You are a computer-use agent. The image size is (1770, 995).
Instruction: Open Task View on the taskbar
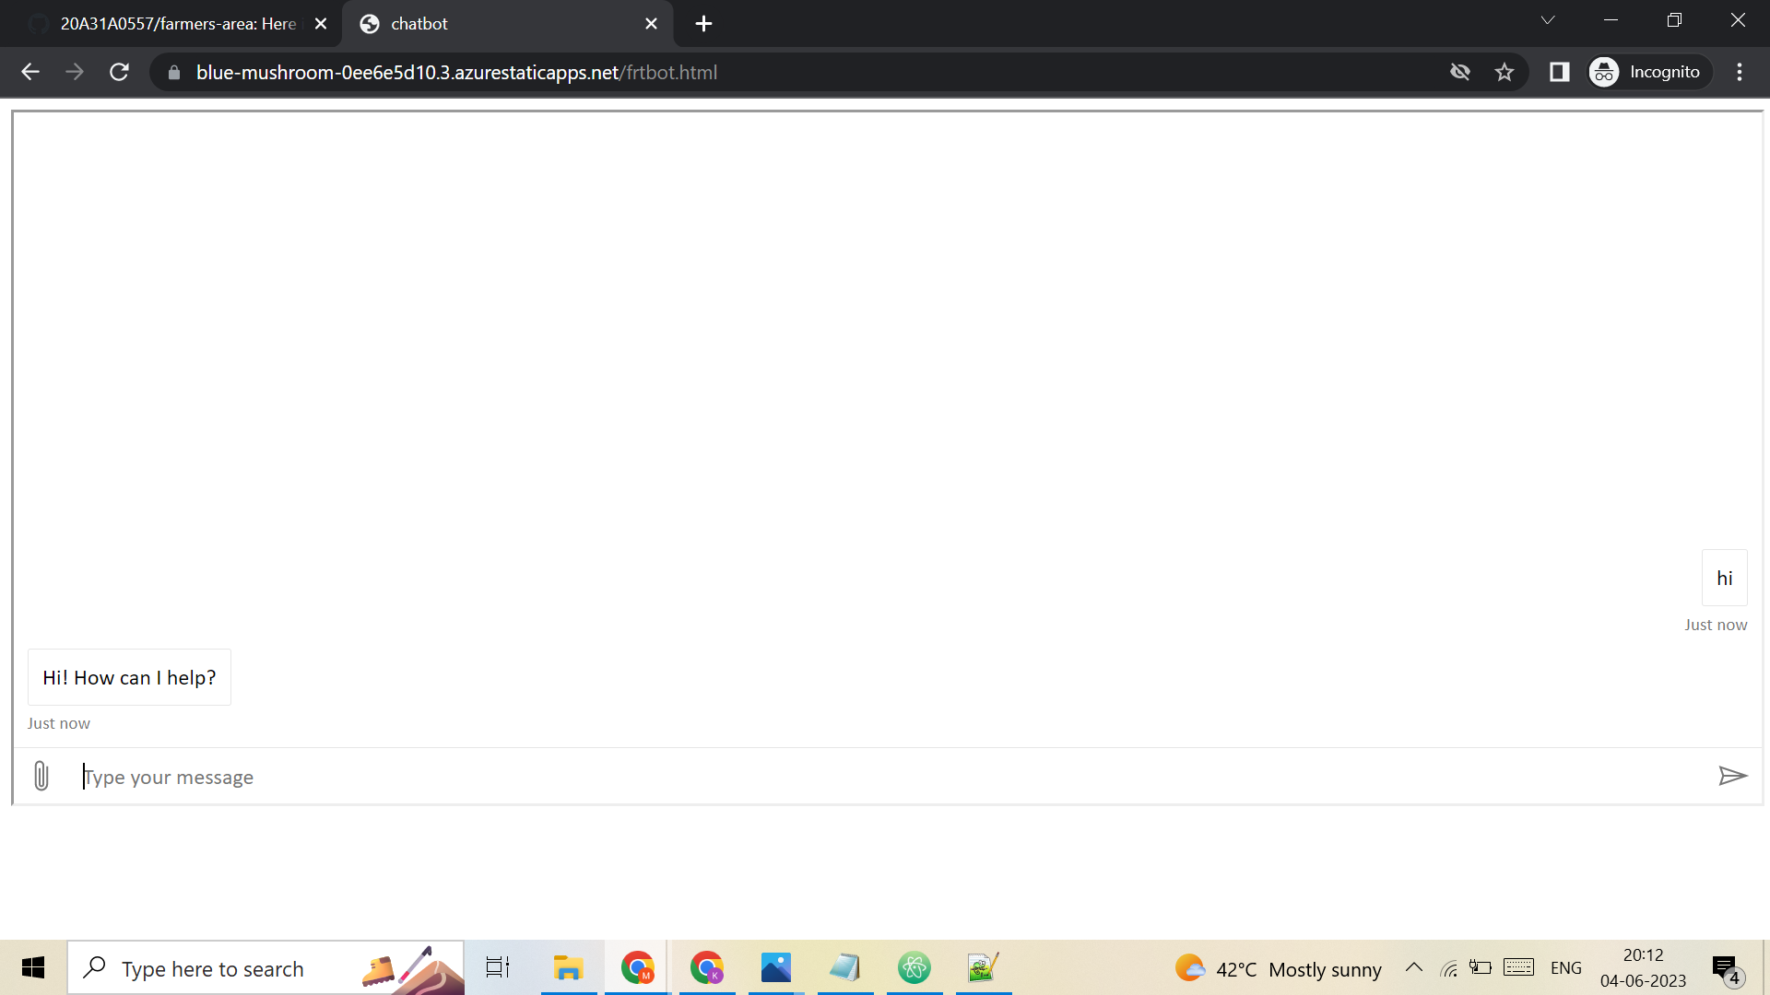point(497,967)
